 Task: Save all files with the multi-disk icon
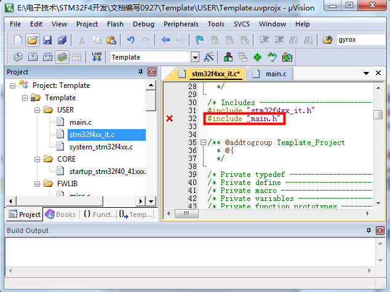pos(62,40)
